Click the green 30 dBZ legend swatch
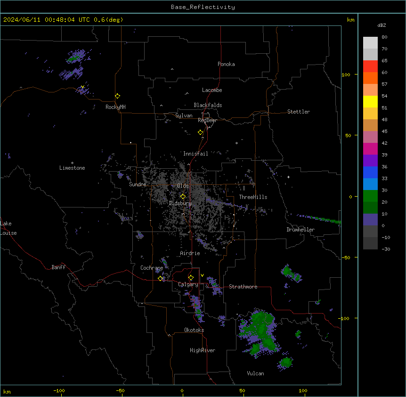The width and height of the screenshot is (406, 397). 370,196
